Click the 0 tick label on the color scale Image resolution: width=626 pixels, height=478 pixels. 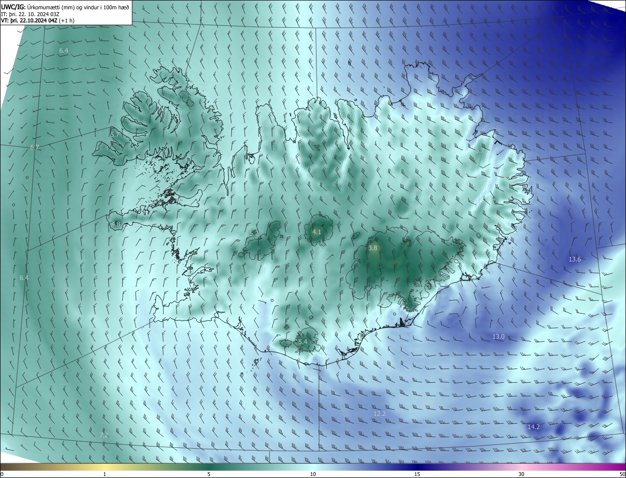(2, 475)
